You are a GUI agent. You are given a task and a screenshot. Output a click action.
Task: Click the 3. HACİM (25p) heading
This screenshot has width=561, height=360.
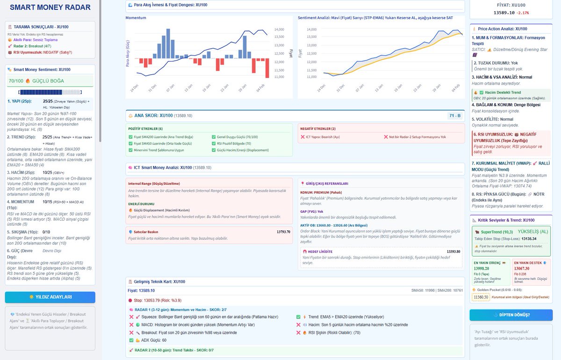coord(21,173)
